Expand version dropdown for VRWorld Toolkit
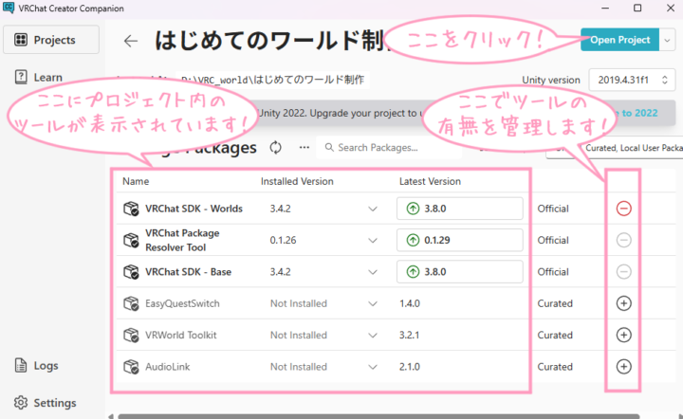Viewport: 683px width, 419px height. tap(373, 335)
